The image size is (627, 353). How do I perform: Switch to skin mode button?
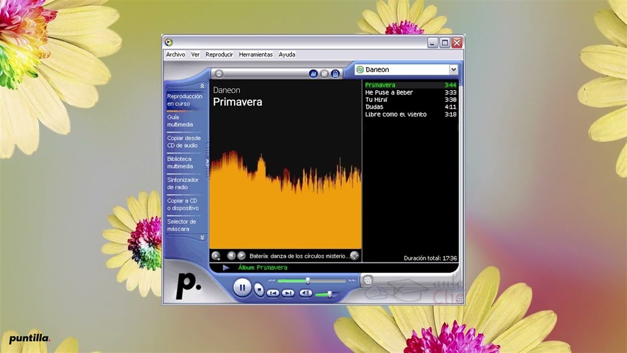[x=368, y=280]
